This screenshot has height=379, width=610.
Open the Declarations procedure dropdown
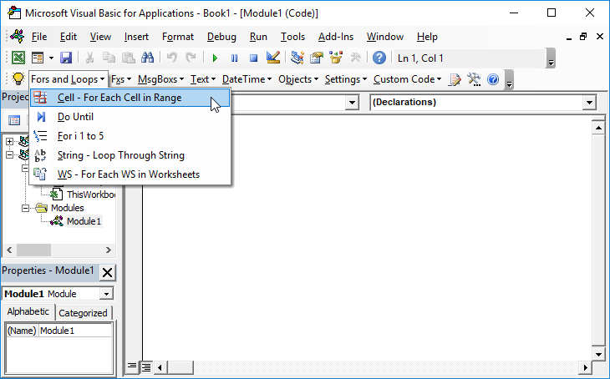pyautogui.click(x=589, y=103)
